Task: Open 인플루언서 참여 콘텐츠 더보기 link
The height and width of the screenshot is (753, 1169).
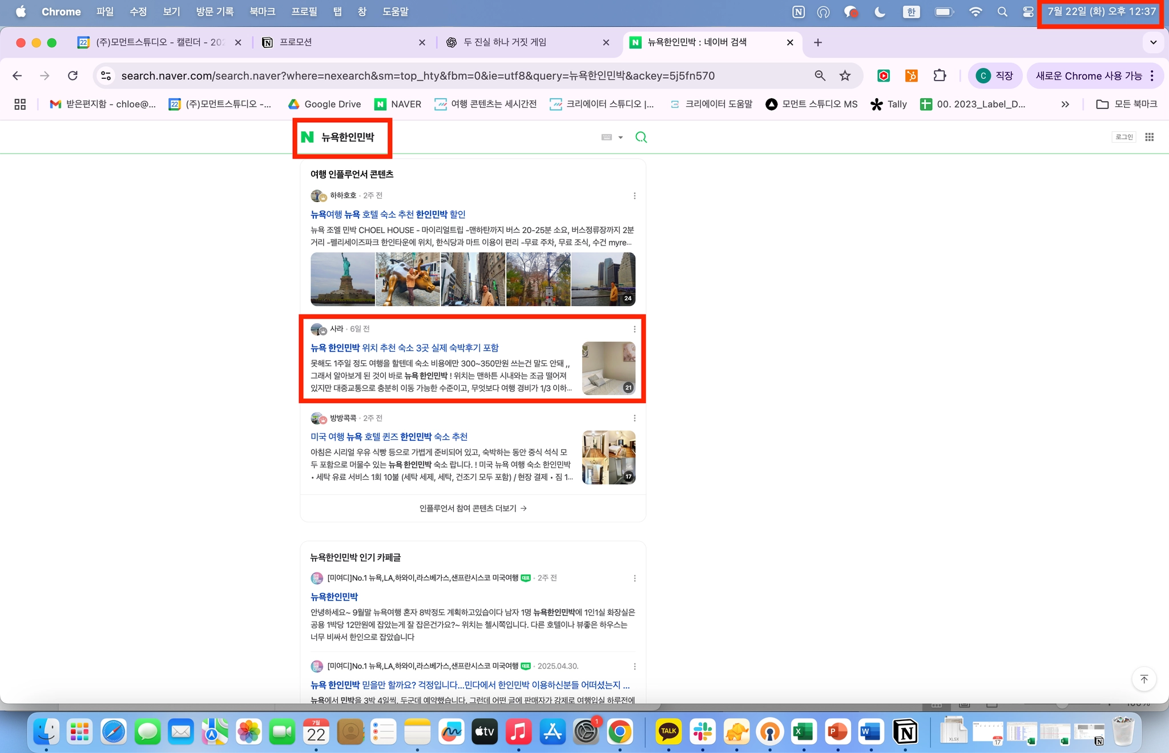Action: click(473, 508)
